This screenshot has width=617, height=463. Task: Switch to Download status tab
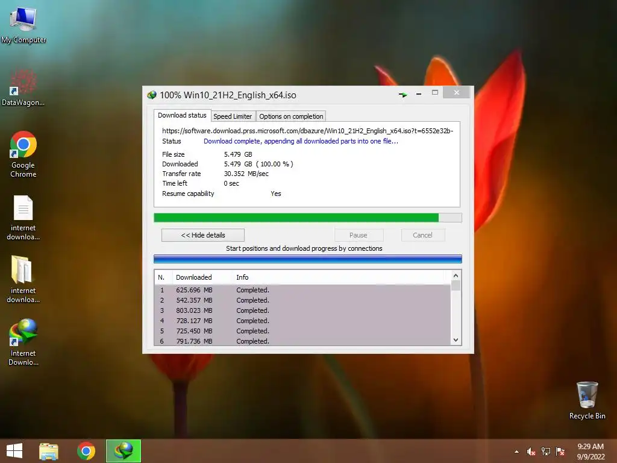coord(182,115)
